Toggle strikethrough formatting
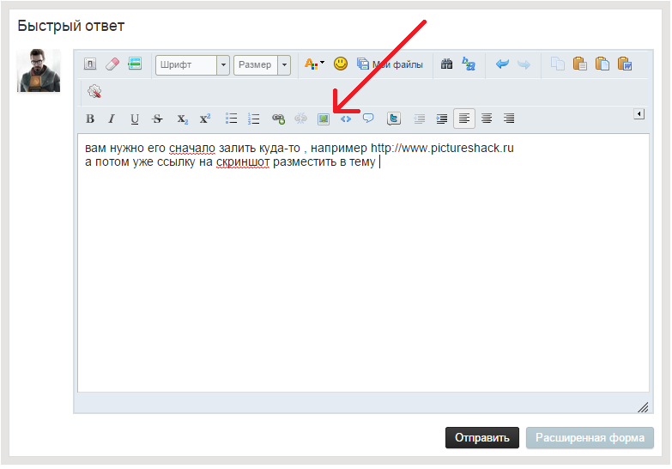This screenshot has height=469, width=672. pyautogui.click(x=157, y=119)
